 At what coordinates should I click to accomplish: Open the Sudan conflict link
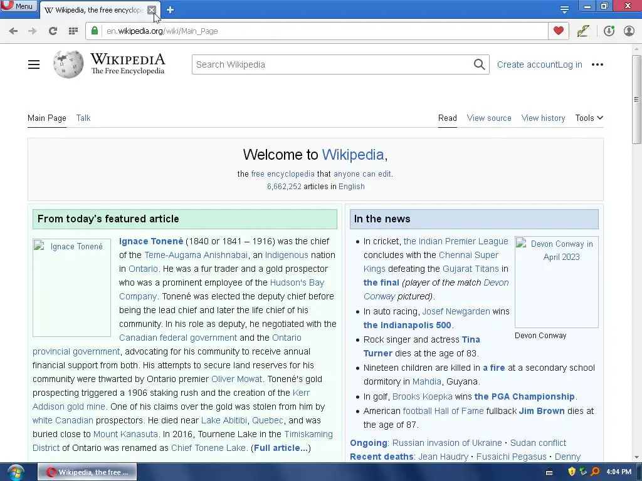tap(538, 443)
